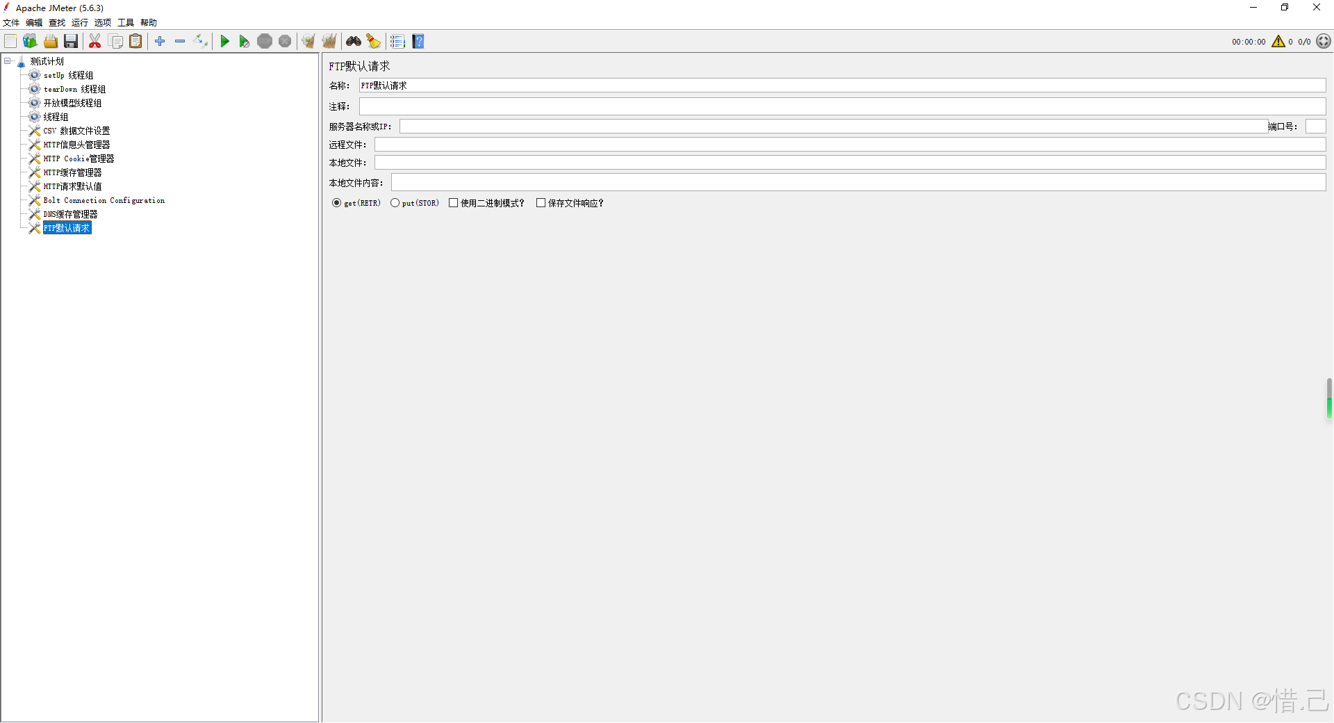Select the 测试计划 tree node
Viewport: 1334px width, 723px height.
click(47, 61)
